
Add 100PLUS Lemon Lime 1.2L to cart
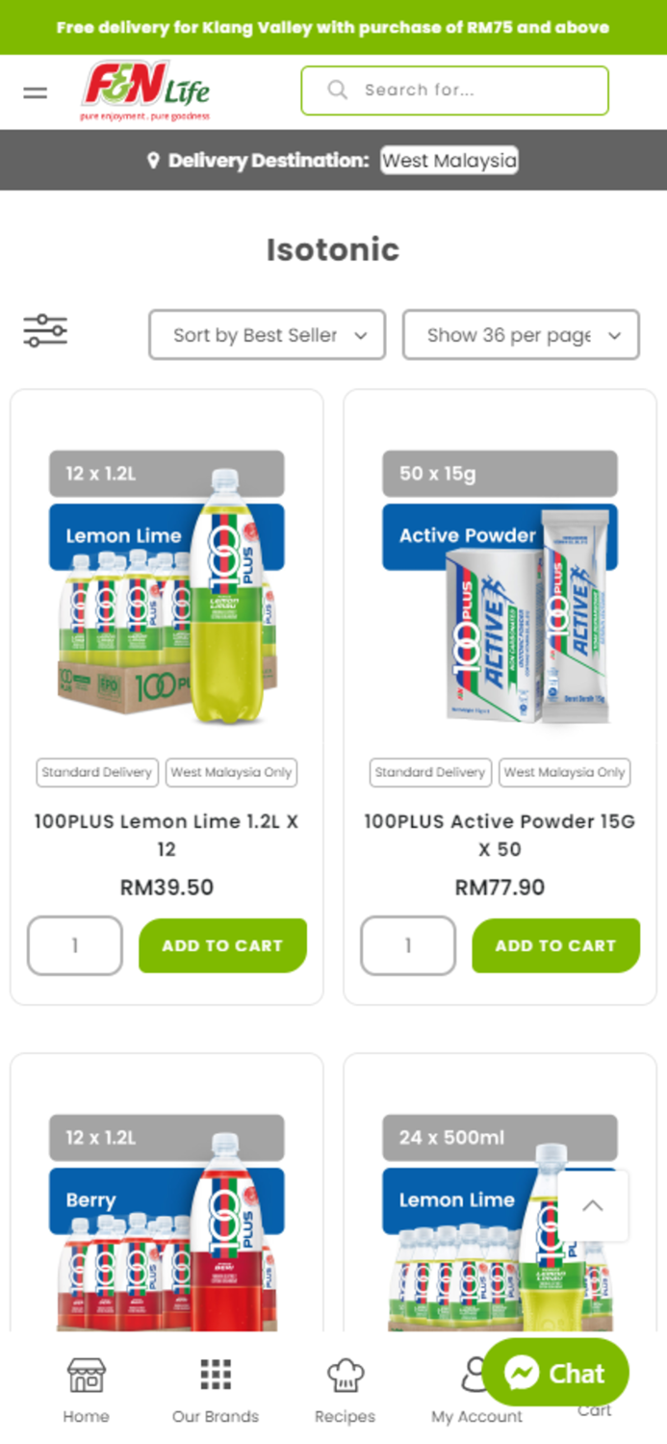pyautogui.click(x=222, y=945)
